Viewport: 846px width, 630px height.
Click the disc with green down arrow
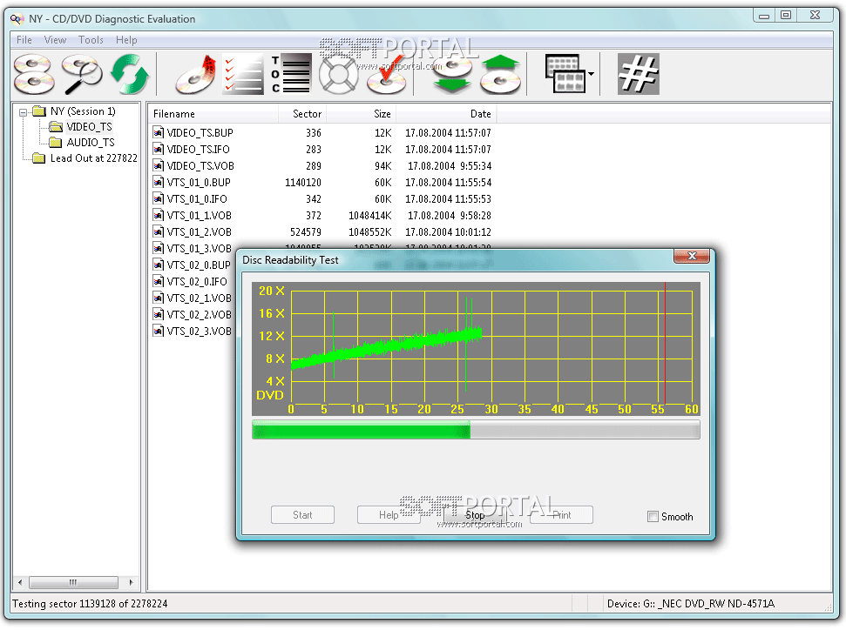click(452, 74)
